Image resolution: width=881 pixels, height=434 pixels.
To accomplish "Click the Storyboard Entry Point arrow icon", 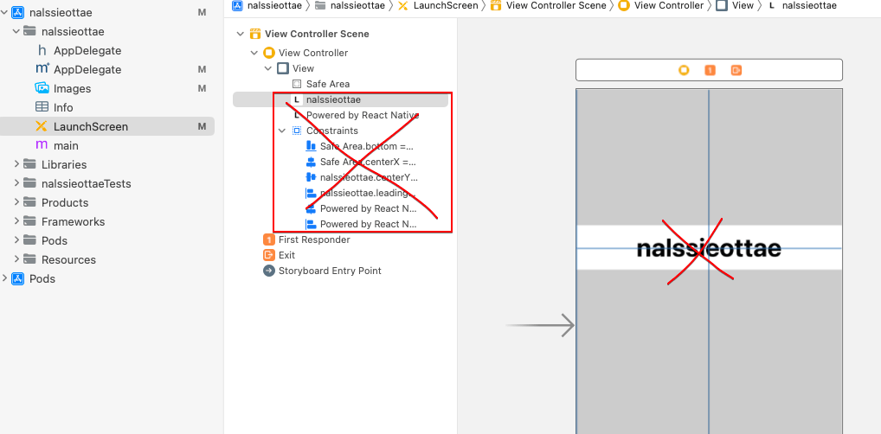I will pos(268,271).
